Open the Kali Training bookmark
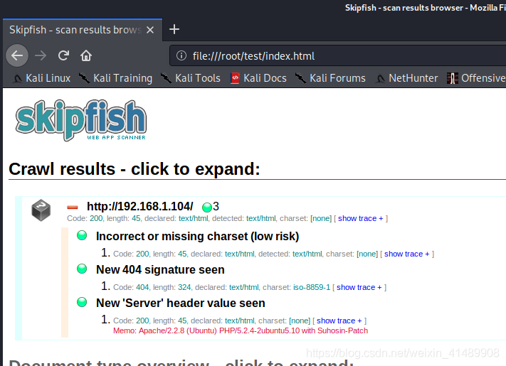This screenshot has height=366, width=506. pyautogui.click(x=115, y=78)
